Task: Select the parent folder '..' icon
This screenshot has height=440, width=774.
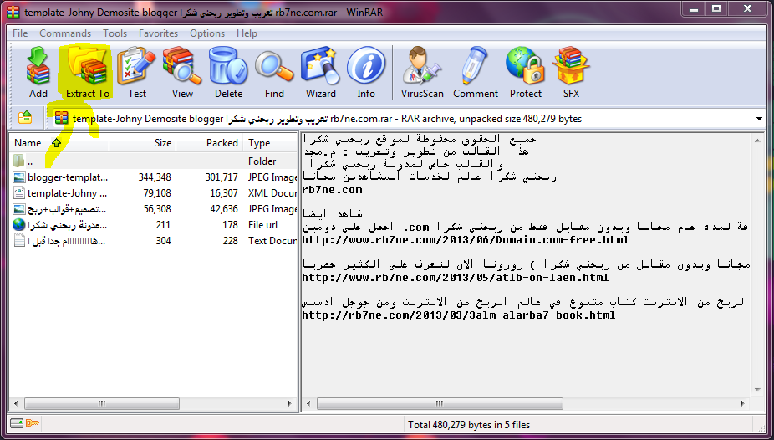Action: click(x=18, y=161)
